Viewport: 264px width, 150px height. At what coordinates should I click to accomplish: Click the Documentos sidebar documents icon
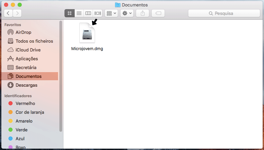point(11,76)
